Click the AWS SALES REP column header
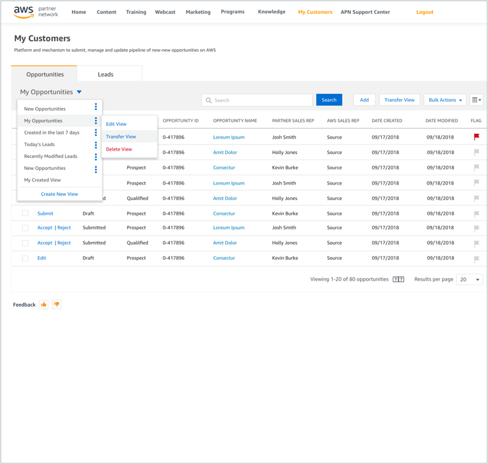The image size is (488, 464). [x=343, y=121]
